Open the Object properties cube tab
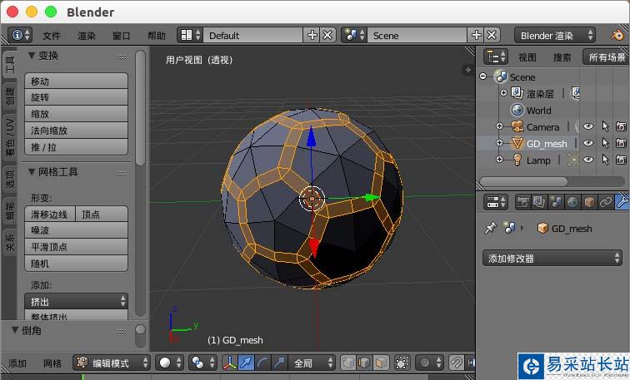This screenshot has width=630, height=380. [x=589, y=202]
